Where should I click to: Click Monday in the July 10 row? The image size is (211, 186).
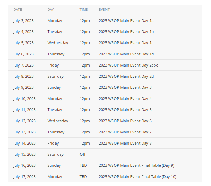tap(55, 99)
